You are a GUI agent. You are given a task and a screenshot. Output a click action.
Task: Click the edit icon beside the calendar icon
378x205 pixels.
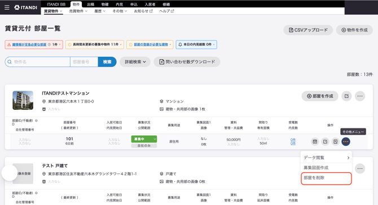pyautogui.click(x=325, y=141)
